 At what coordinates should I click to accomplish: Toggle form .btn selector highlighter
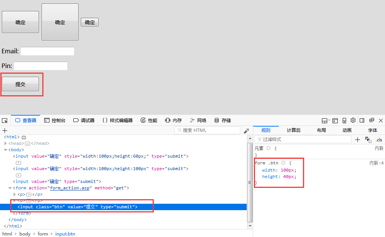(x=283, y=163)
